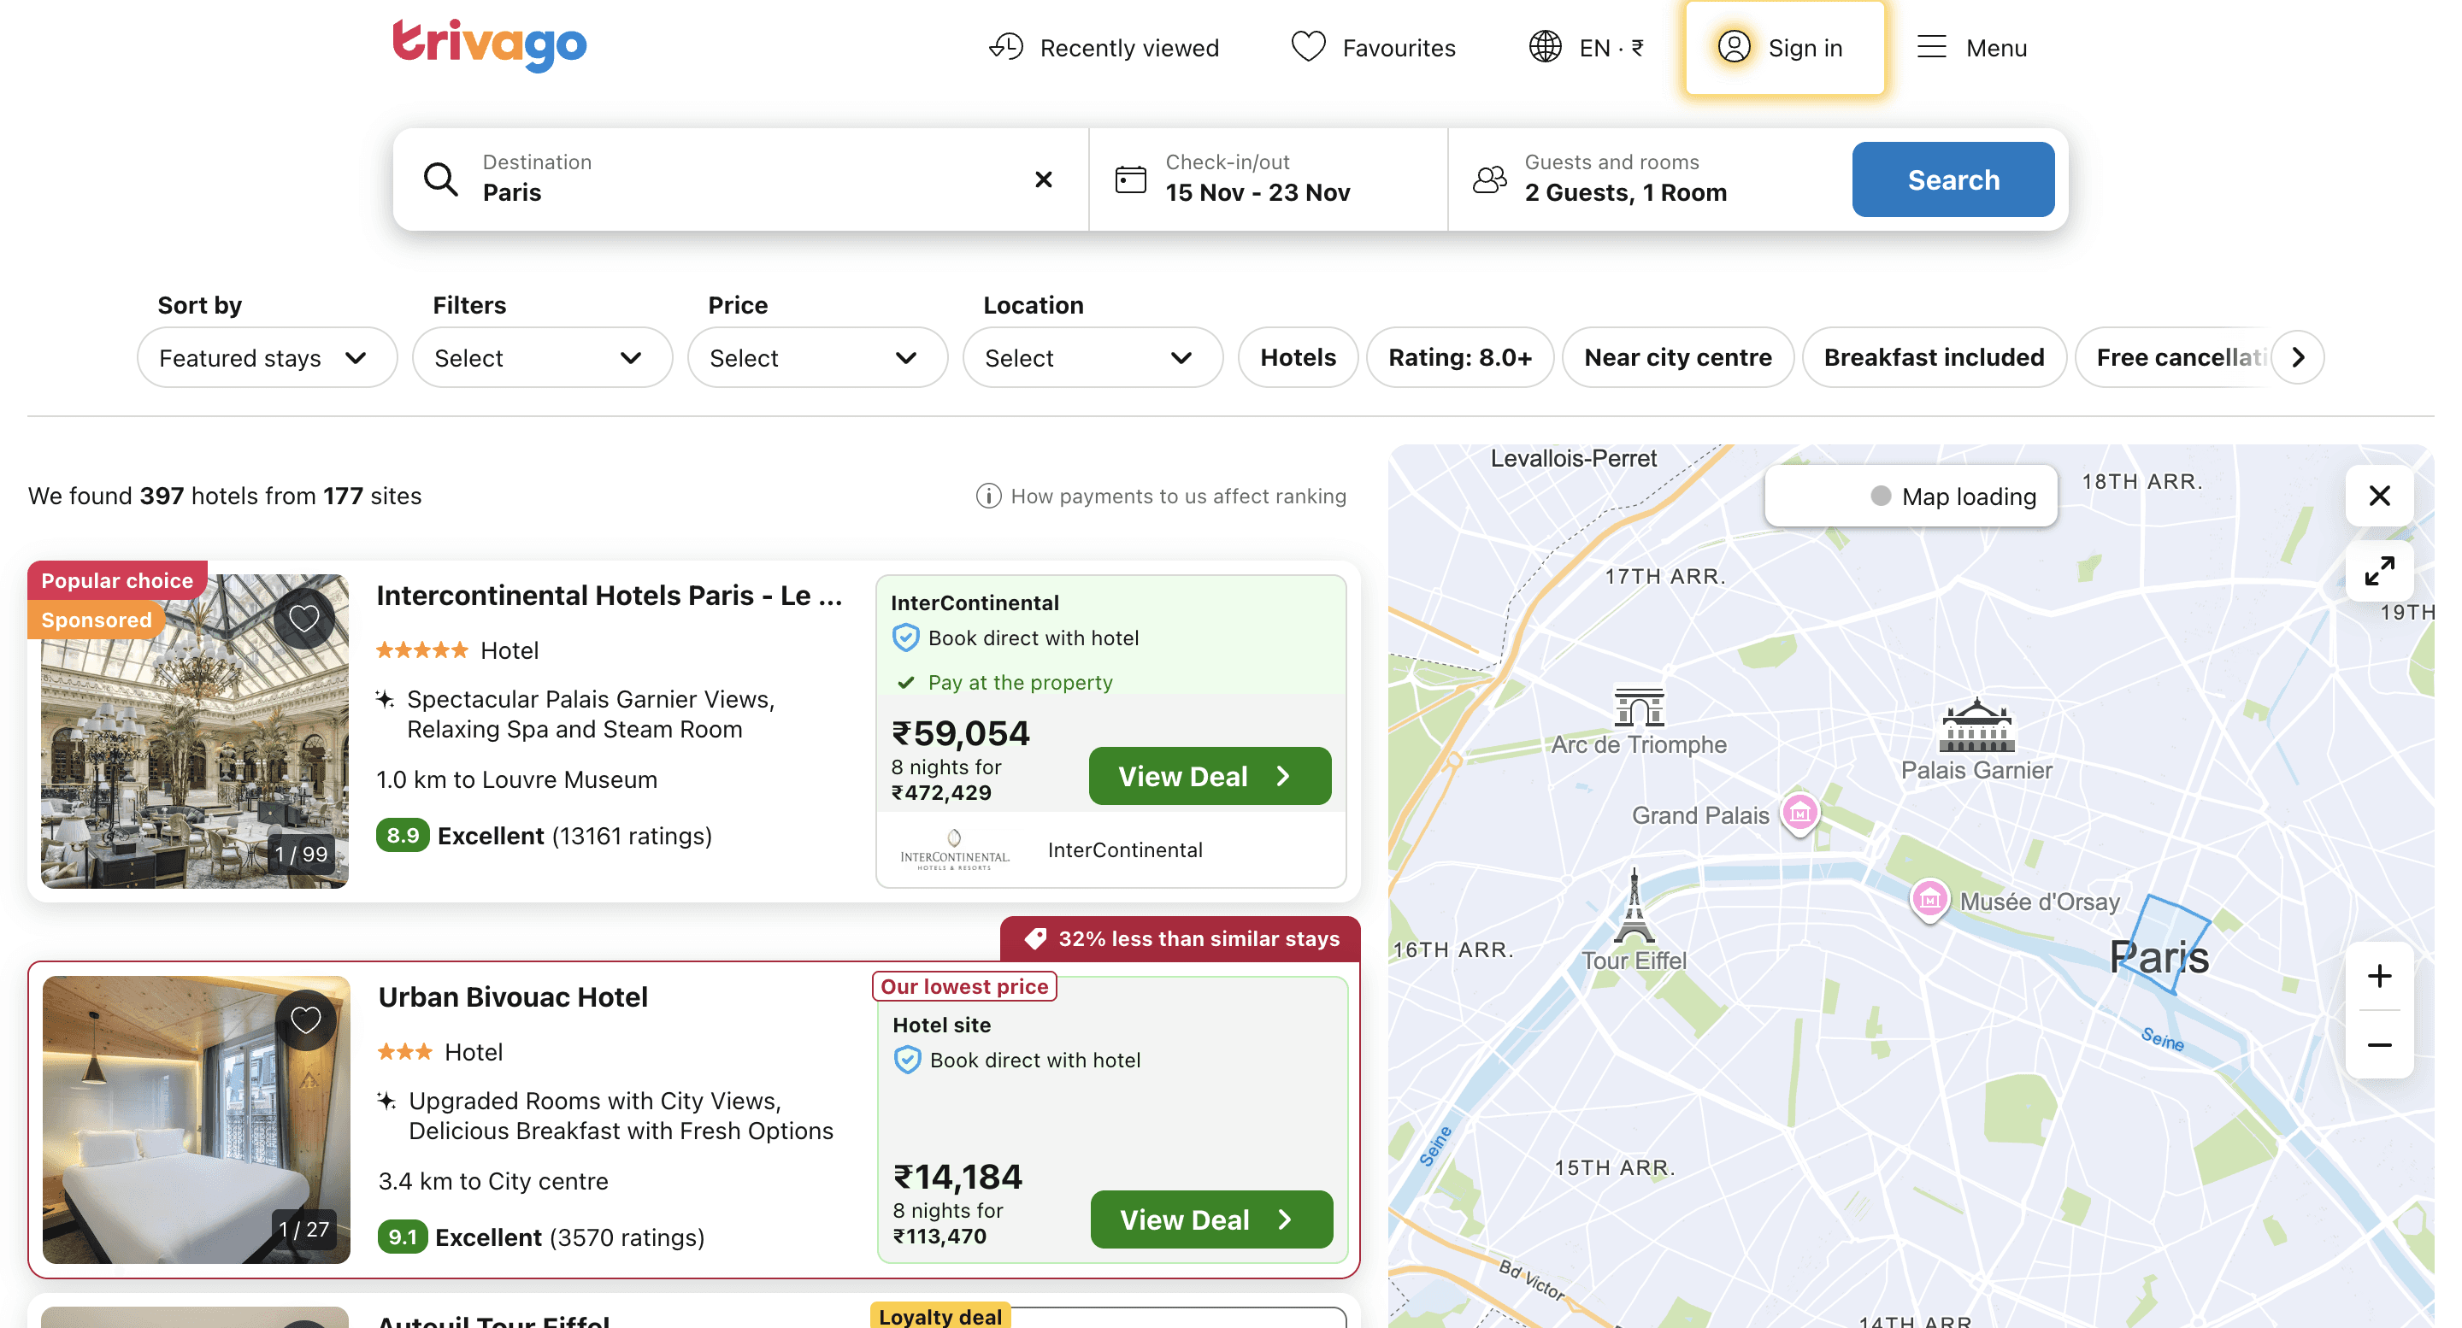Favourite the Intercontinental Hotels Paris listing

coord(304,617)
